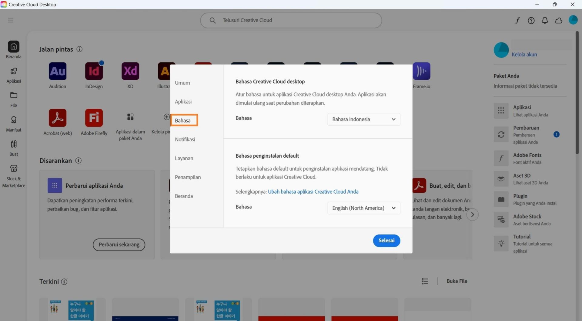Select the Beranda preferences tab
Viewport: 582px width, 321px height.
pos(184,196)
